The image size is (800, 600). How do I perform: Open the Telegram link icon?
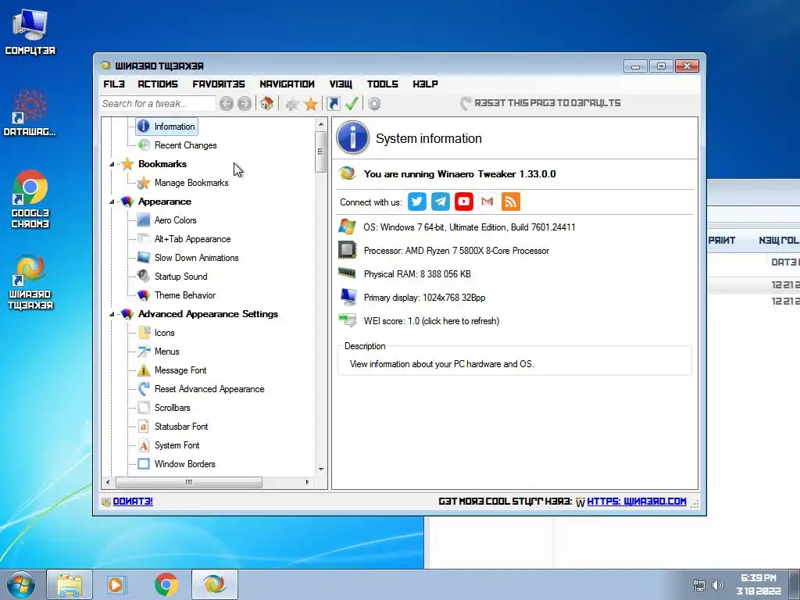(441, 202)
